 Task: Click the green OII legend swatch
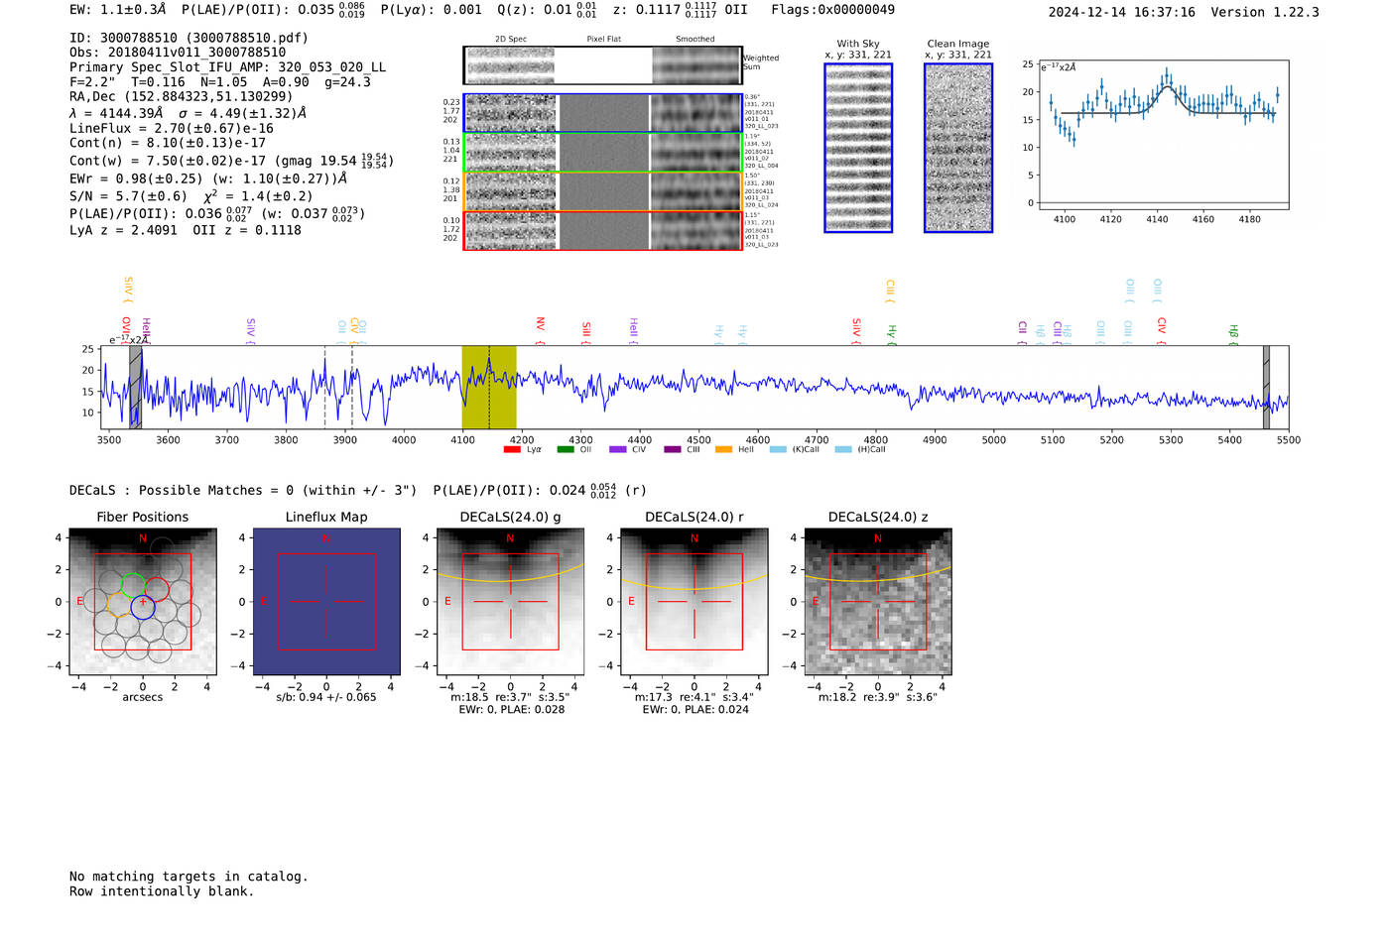pyautogui.click(x=565, y=449)
